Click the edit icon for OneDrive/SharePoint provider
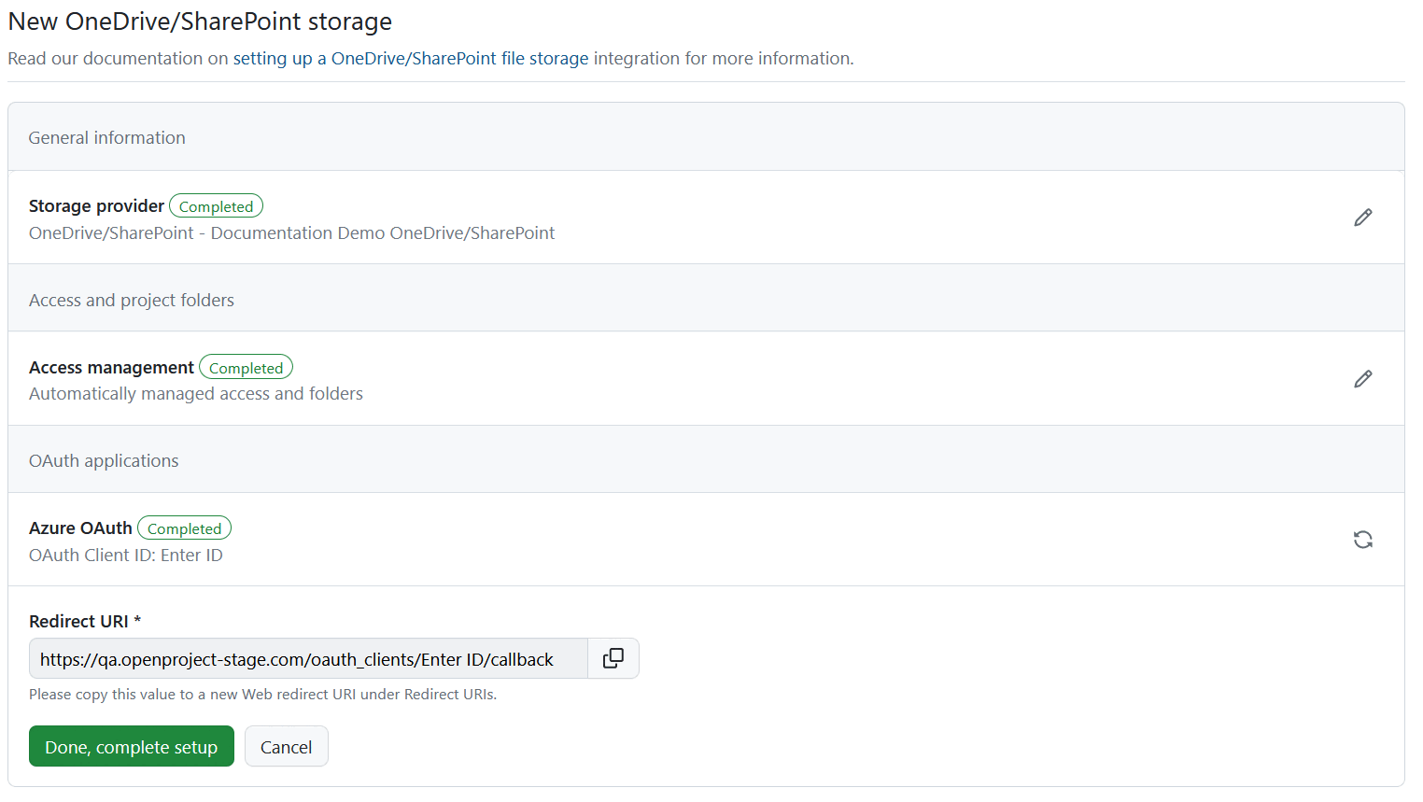Viewport: 1423px width, 802px height. click(1362, 217)
